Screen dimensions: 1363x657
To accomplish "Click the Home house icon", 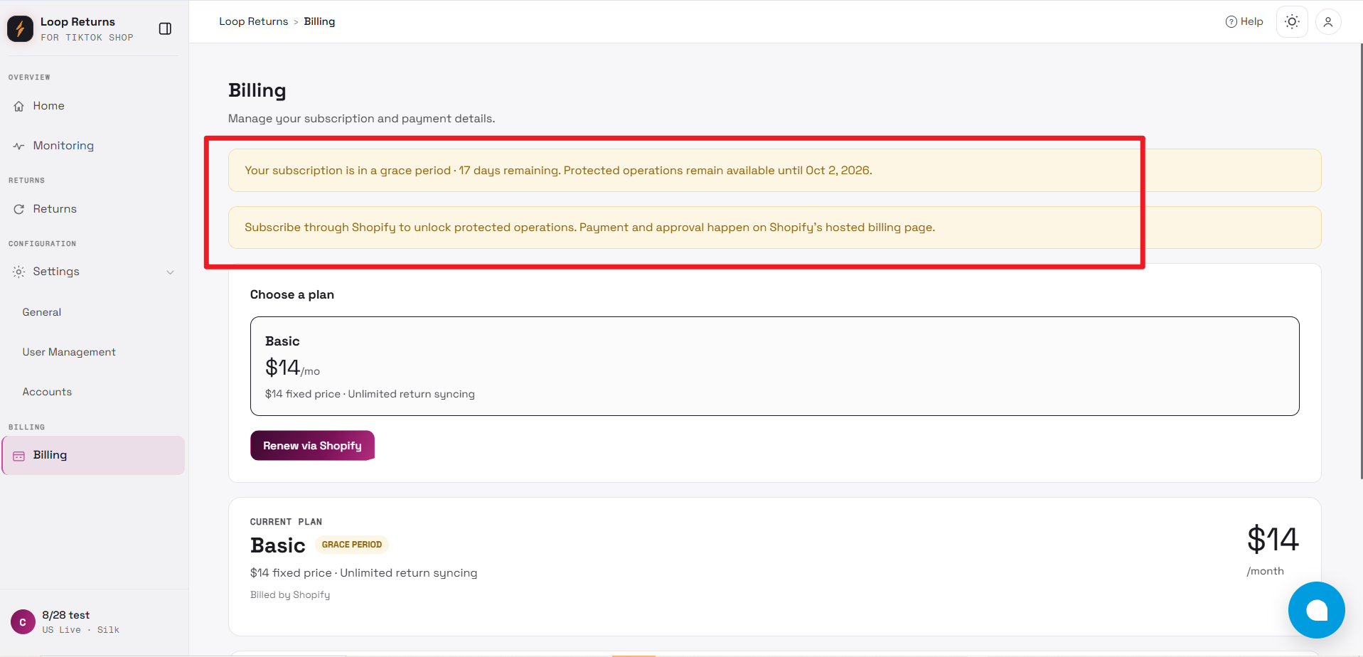I will [19, 106].
